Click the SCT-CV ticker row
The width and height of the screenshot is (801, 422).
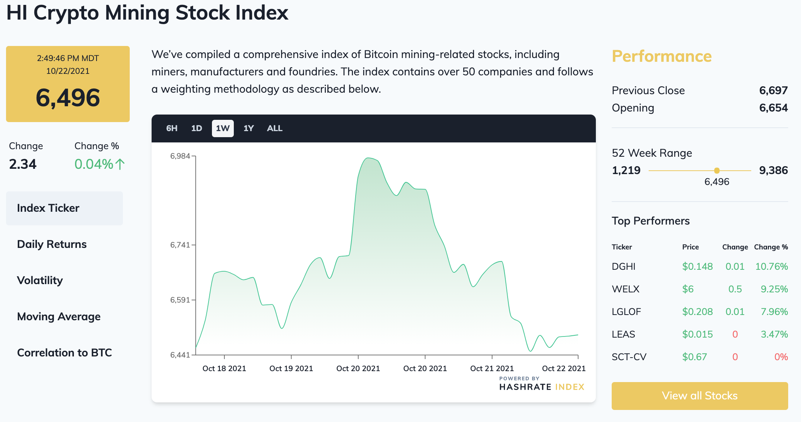(x=700, y=357)
